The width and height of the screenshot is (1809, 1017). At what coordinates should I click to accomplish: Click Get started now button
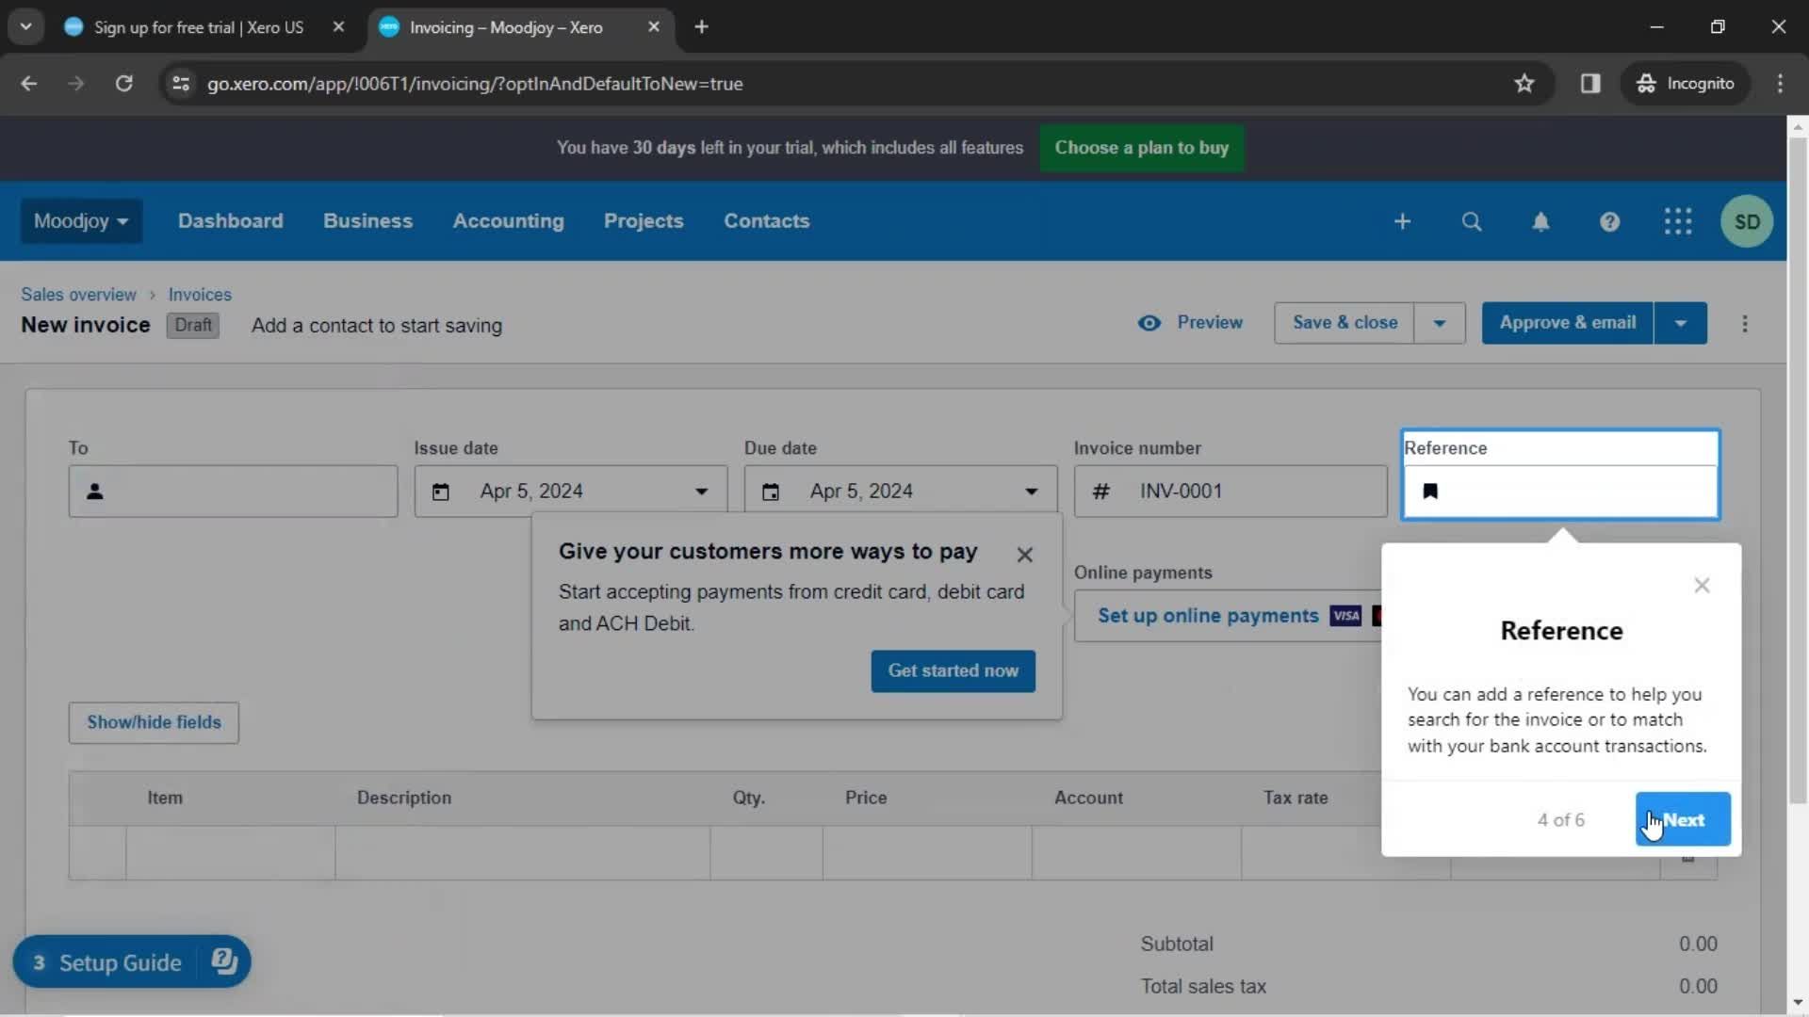953,671
